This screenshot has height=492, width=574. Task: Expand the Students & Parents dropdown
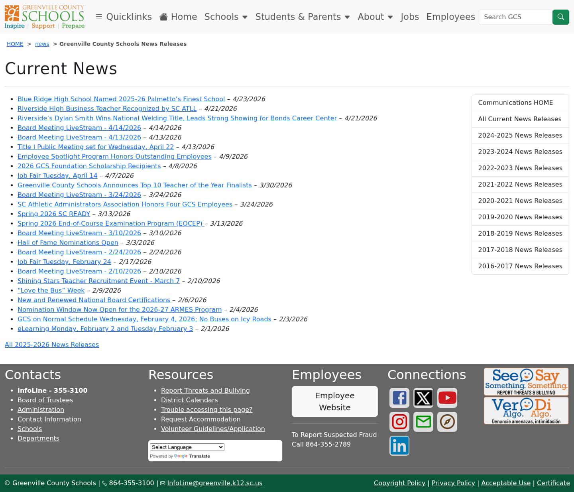pyautogui.click(x=303, y=17)
